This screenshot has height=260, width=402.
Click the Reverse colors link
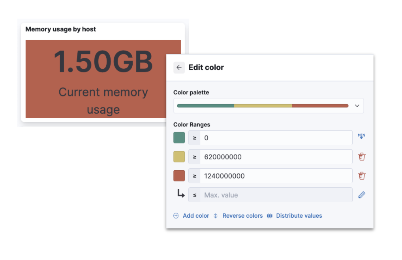tap(242, 216)
